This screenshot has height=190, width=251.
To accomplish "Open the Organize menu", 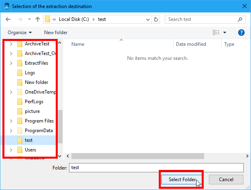I will (19, 33).
